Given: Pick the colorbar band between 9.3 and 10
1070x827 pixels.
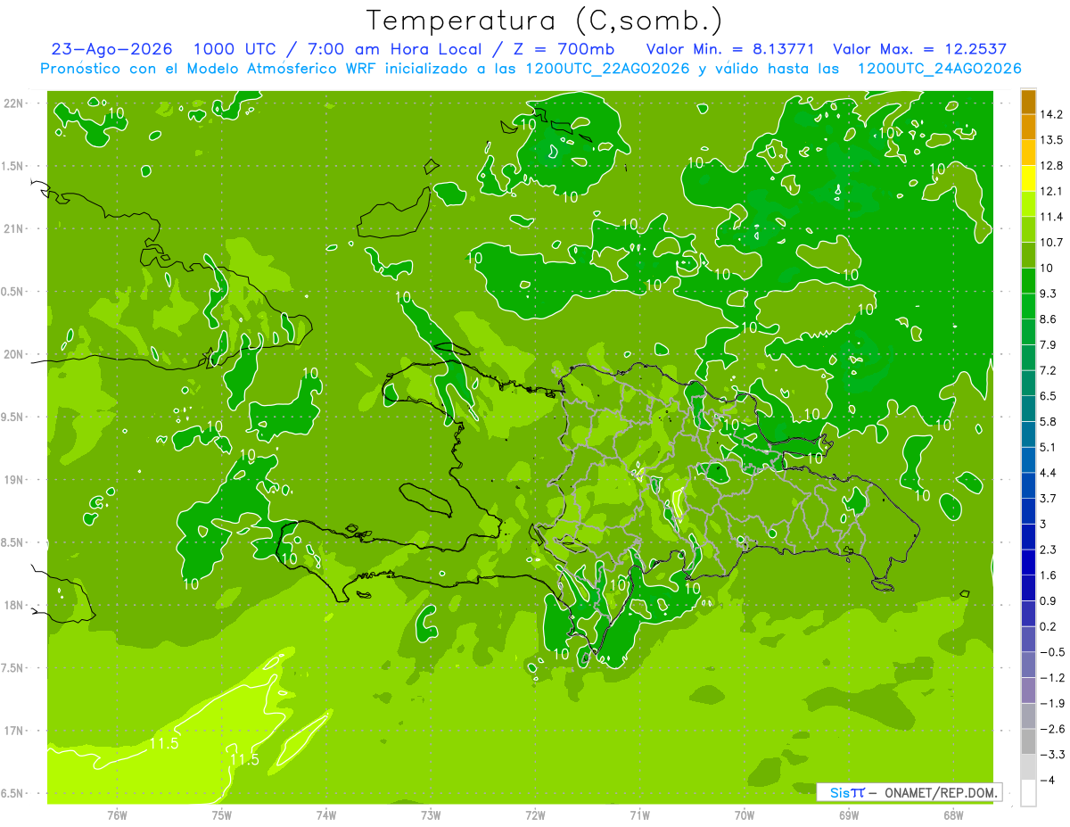Looking at the screenshot, I should pyautogui.click(x=1028, y=280).
